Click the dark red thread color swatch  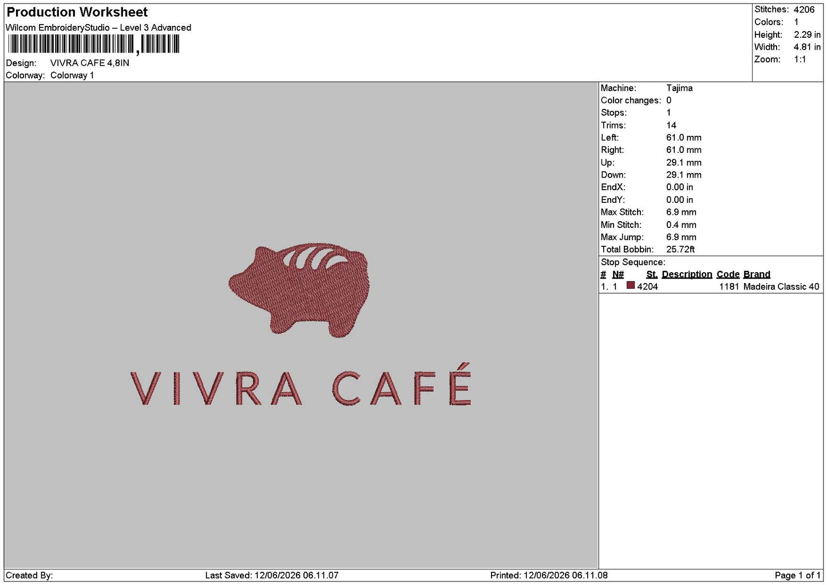pyautogui.click(x=631, y=285)
